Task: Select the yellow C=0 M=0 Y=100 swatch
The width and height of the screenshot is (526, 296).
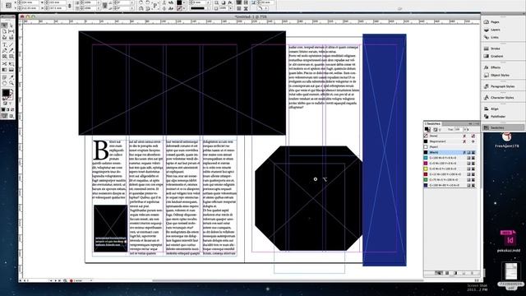Action: click(450, 169)
